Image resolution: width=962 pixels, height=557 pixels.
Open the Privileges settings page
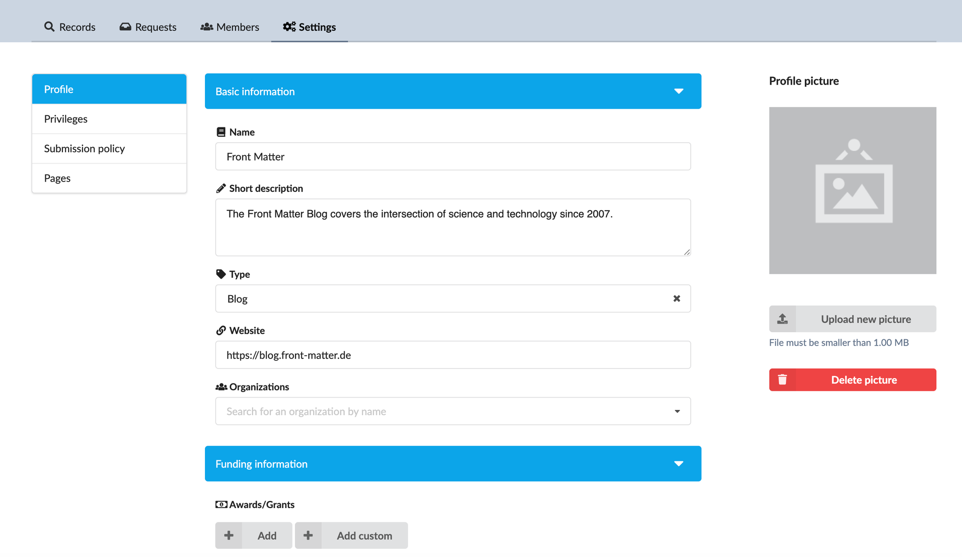pos(66,119)
